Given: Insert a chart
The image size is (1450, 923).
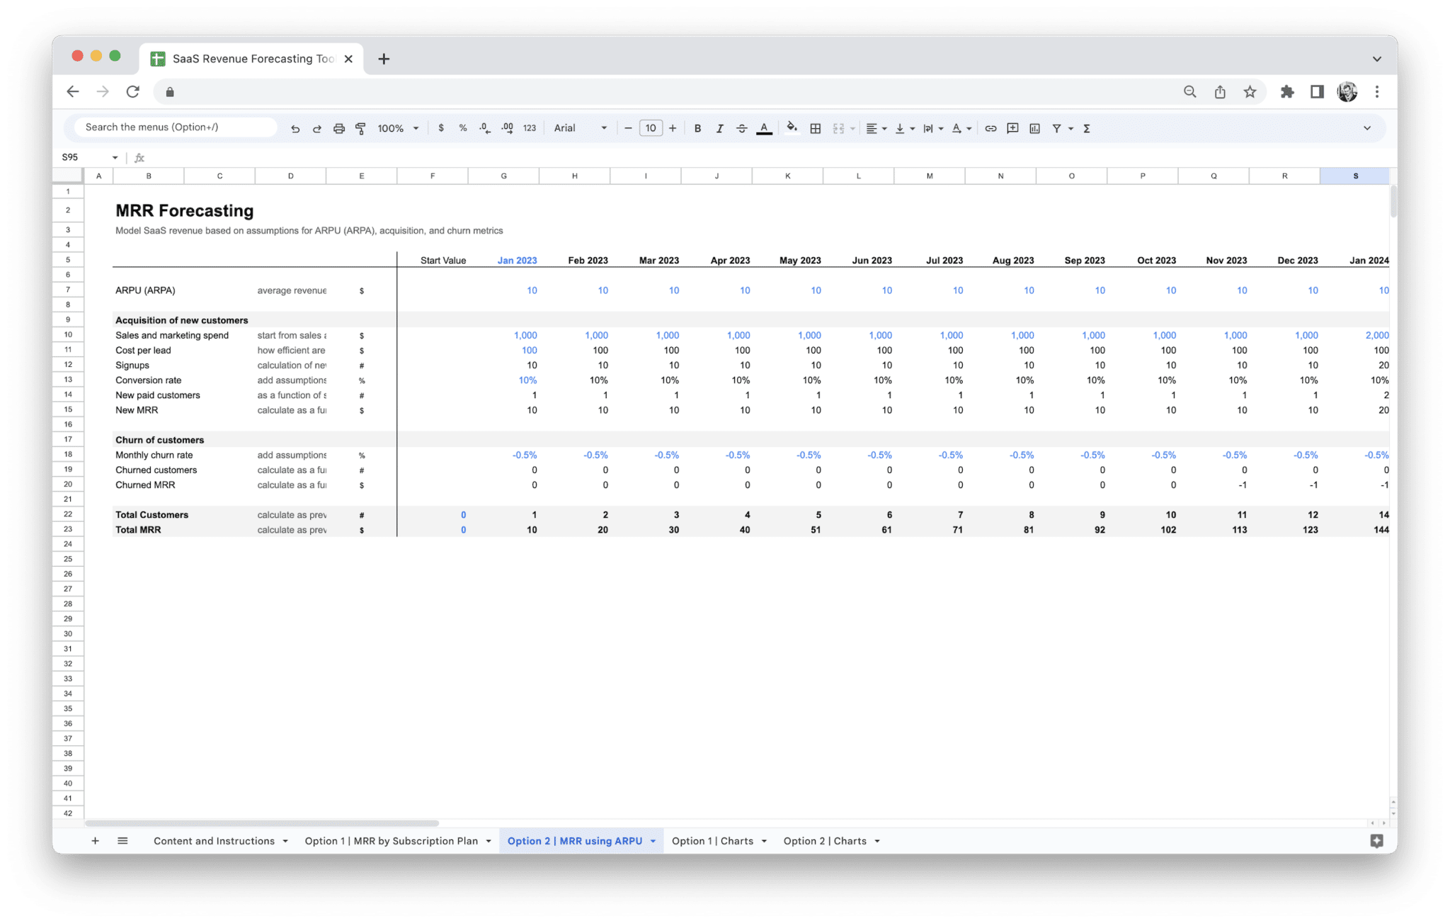Looking at the screenshot, I should [1034, 128].
